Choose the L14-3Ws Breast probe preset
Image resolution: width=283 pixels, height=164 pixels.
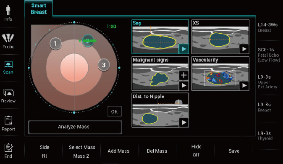[x=267, y=27]
